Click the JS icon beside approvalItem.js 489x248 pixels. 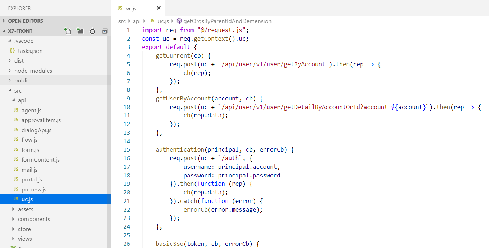[16, 120]
